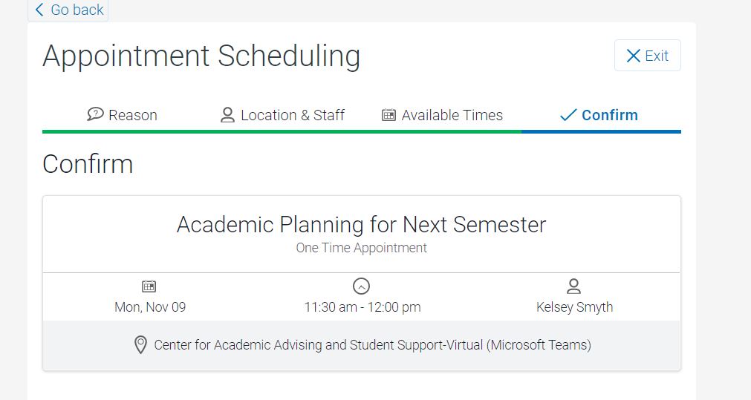
Task: Open the Location & Staff step tab
Action: tap(282, 115)
